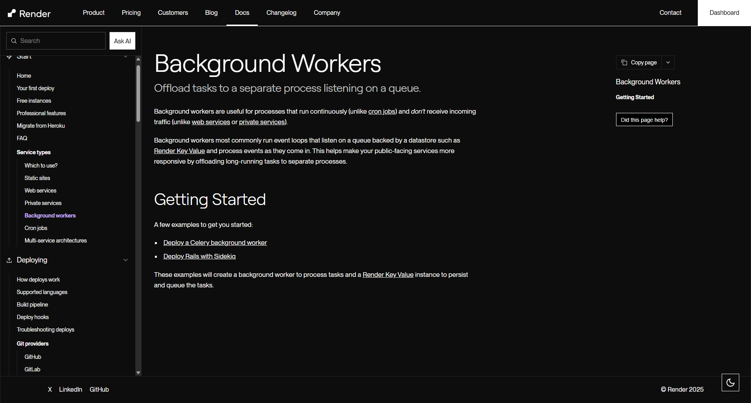Click Did this page help? button
The image size is (751, 403).
tap(644, 120)
